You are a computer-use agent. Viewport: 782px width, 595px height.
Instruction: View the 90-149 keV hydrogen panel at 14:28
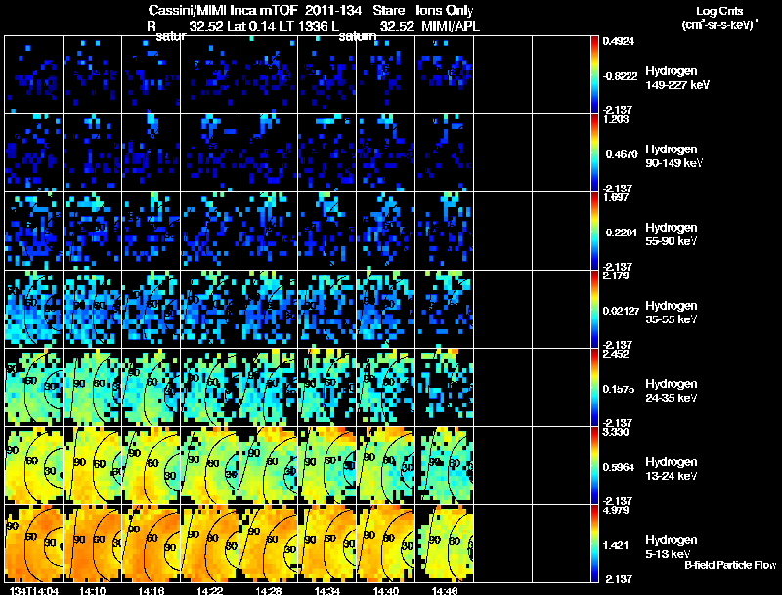point(268,152)
